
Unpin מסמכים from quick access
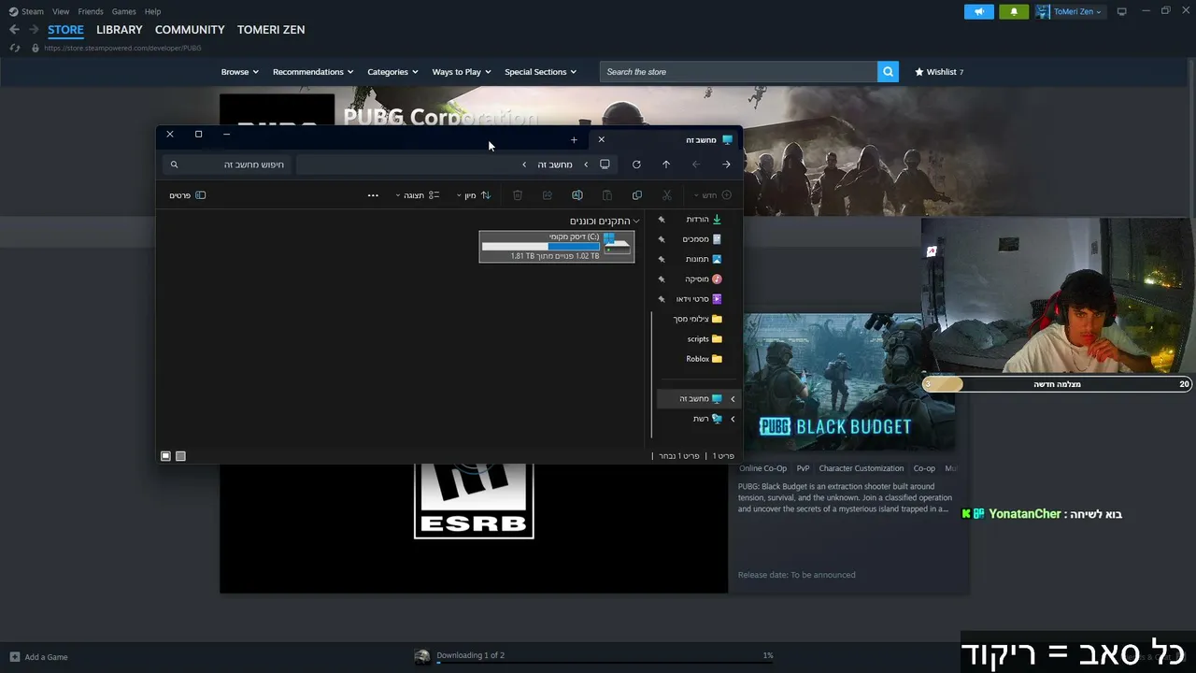pyautogui.click(x=662, y=239)
